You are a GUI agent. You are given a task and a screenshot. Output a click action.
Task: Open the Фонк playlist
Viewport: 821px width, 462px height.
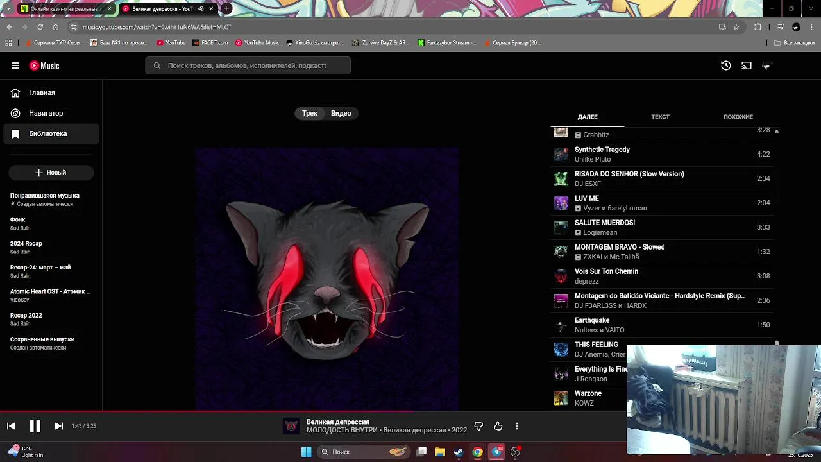(51, 223)
